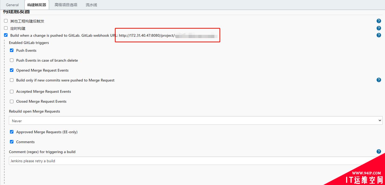Switch to 流水线 tab
385x185 pixels.
(91, 5)
